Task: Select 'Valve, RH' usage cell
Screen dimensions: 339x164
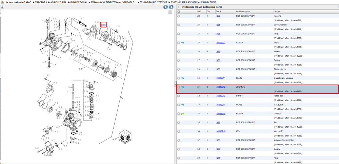Action: [x=278, y=105]
